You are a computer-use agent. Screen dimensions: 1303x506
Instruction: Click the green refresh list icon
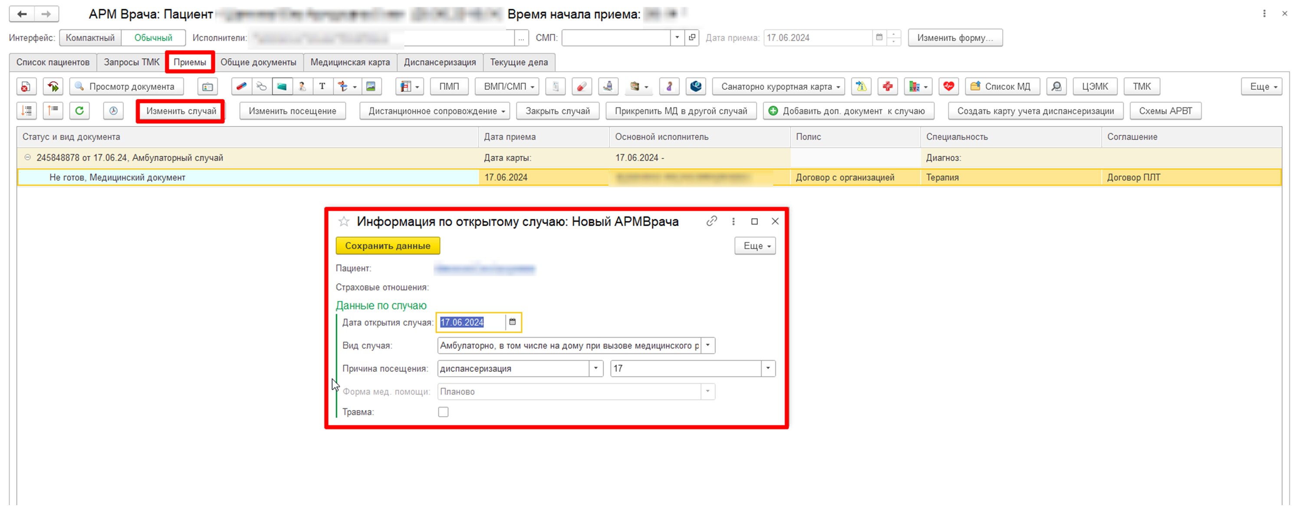[79, 111]
